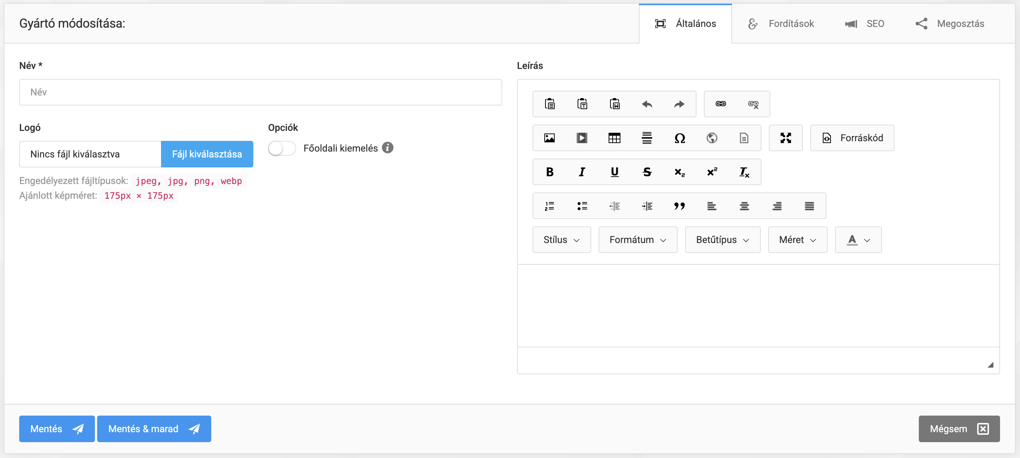Screen dimensions: 1020x458
Task: Click the table insert icon
Action: (614, 138)
